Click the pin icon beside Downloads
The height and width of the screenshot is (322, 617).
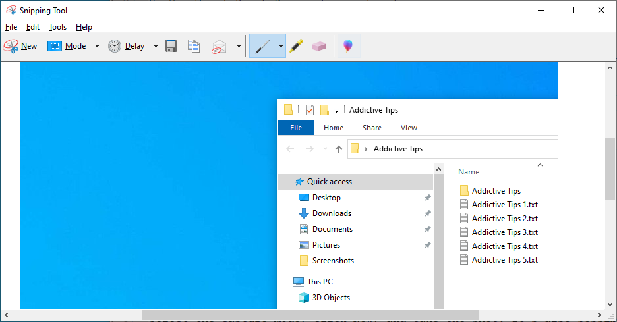pyautogui.click(x=427, y=213)
